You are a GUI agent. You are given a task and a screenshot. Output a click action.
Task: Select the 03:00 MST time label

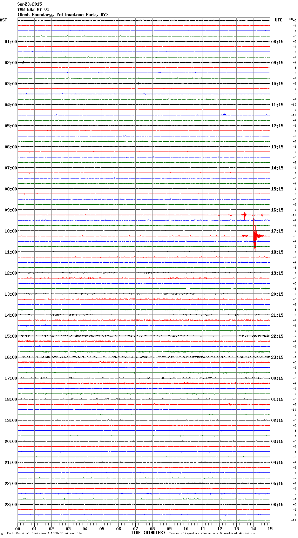click(11, 84)
